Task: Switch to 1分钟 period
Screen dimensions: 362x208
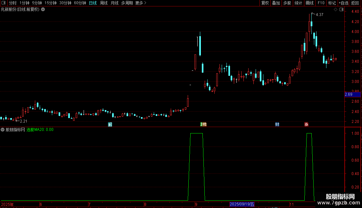Action: tap(24, 3)
